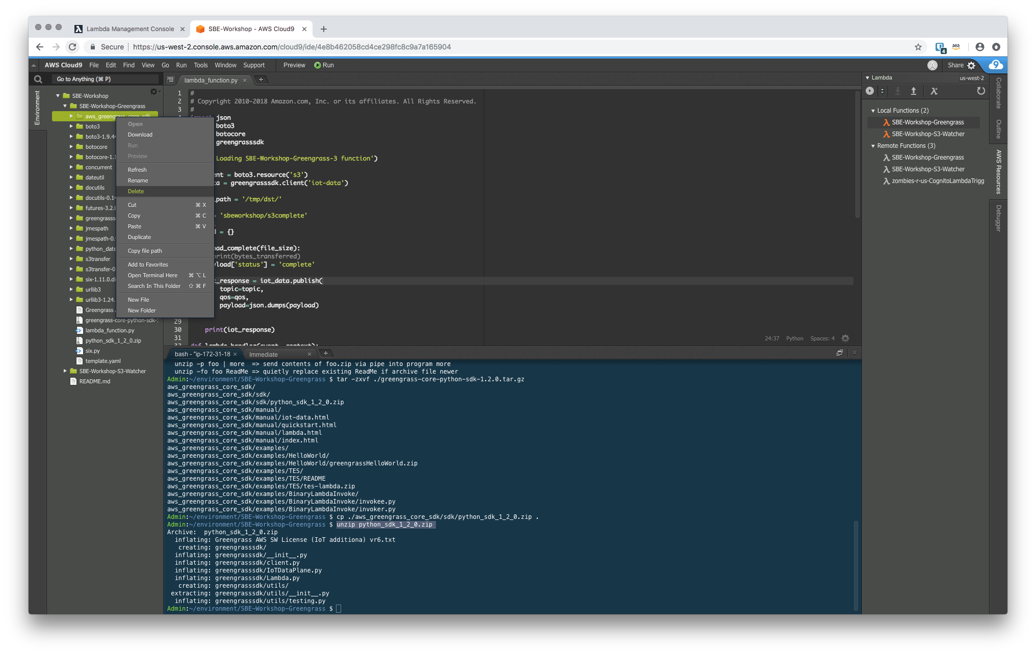Reload the browser page
The image size is (1036, 655).
click(x=72, y=47)
